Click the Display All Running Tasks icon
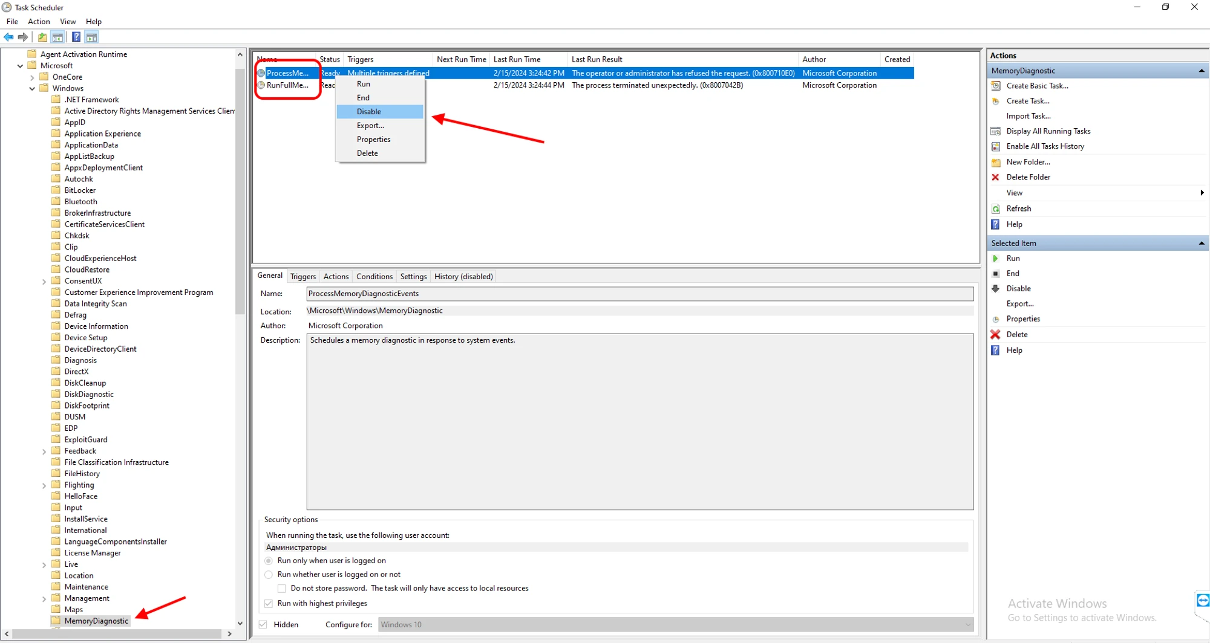 (x=995, y=132)
